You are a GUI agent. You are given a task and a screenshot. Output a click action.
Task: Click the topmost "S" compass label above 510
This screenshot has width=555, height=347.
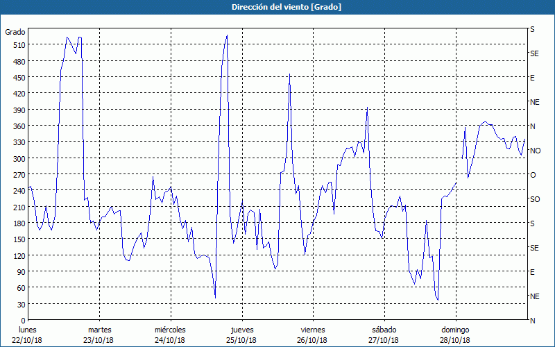pos(532,29)
